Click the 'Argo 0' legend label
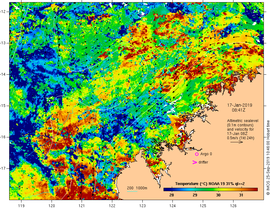The image size is (270, 209). pyautogui.click(x=206, y=154)
